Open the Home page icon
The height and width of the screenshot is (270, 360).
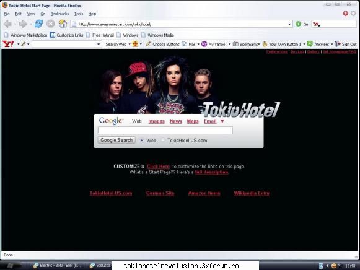[63, 24]
